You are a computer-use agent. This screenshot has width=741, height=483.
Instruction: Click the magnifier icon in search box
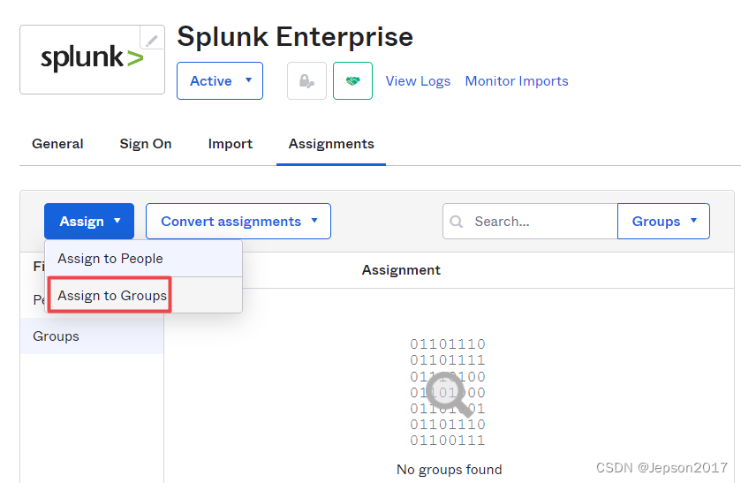pos(456,221)
